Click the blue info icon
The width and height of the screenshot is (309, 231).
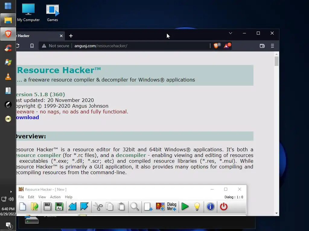click(210, 207)
